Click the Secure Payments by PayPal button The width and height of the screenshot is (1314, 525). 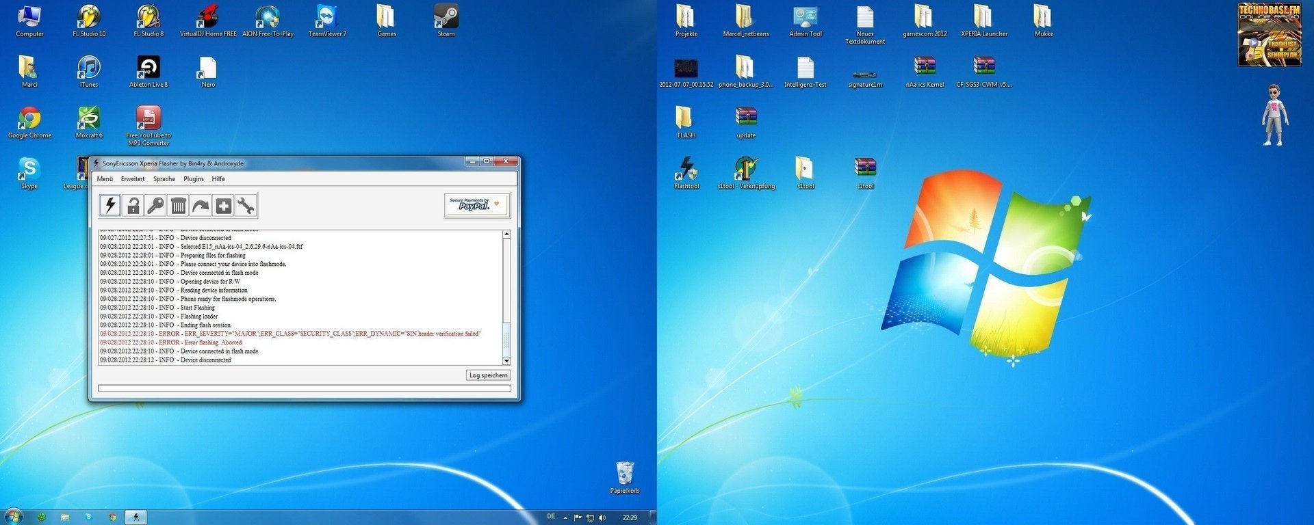coord(477,204)
